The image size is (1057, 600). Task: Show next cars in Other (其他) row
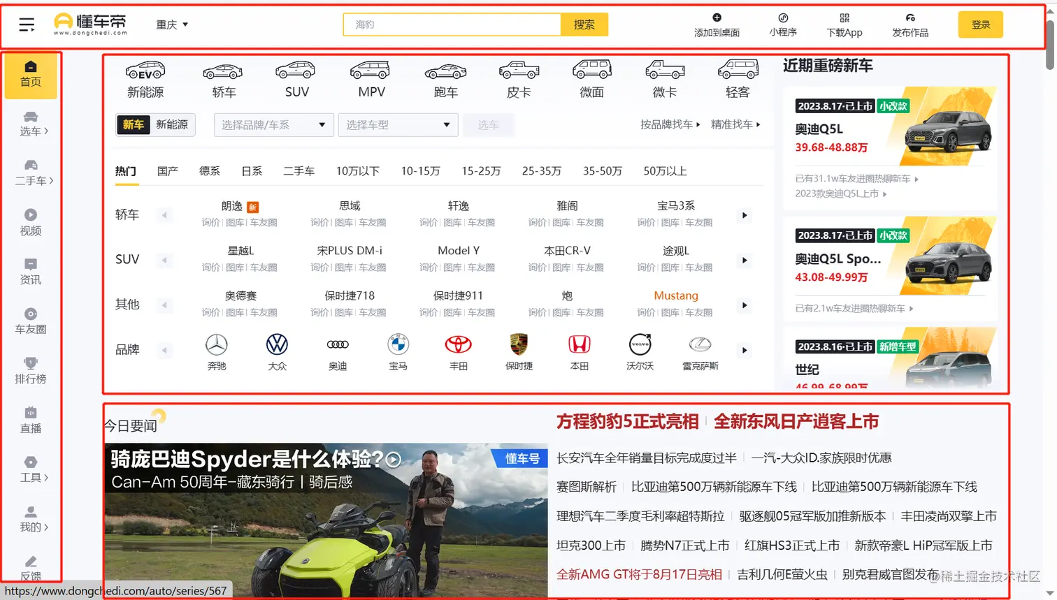point(745,305)
